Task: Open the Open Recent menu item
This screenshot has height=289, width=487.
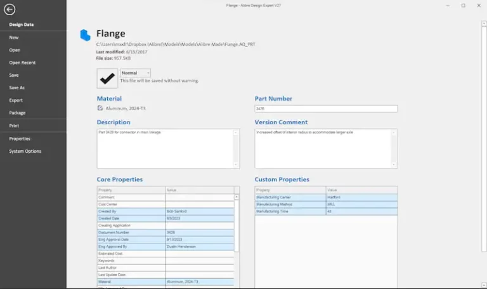Action: point(22,62)
